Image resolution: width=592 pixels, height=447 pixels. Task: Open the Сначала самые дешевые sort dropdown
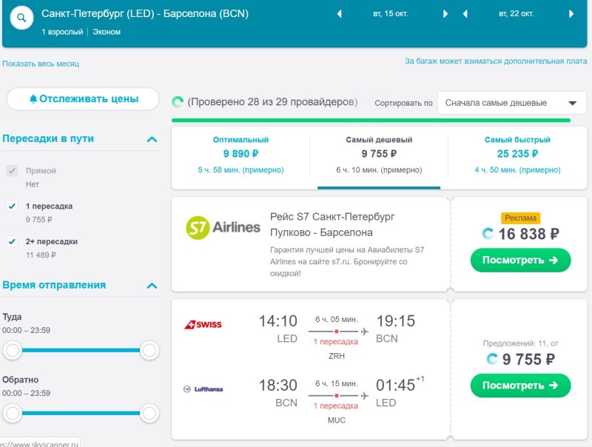[x=511, y=103]
